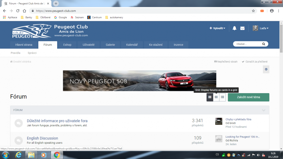
Task: Open the Hlavní strana tab
Action: coord(24,45)
